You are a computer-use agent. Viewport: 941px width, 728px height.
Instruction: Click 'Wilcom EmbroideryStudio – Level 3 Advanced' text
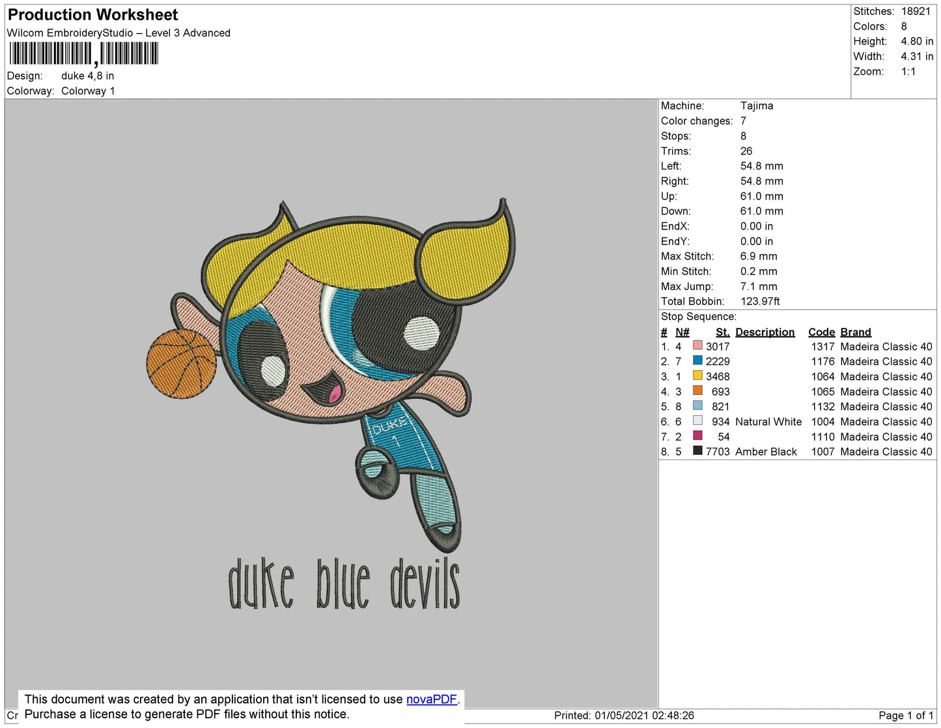tap(119, 33)
